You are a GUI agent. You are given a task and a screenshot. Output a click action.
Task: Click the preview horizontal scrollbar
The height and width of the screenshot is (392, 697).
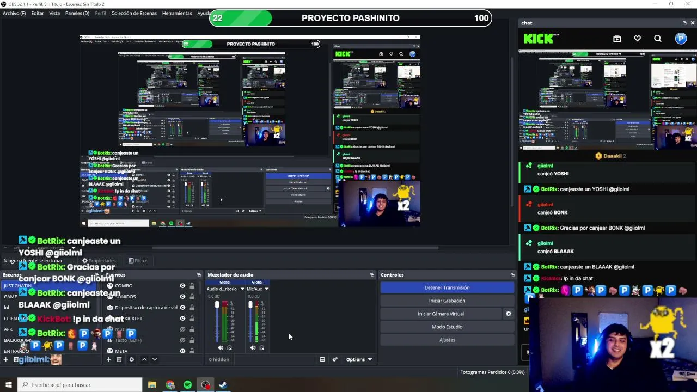pos(295,248)
